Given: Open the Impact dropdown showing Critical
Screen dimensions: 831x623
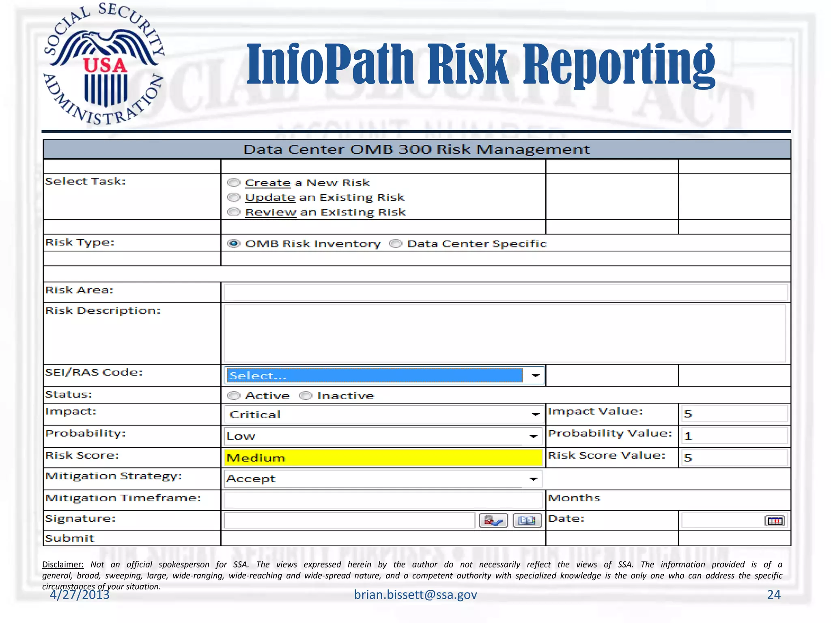Looking at the screenshot, I should click(535, 415).
